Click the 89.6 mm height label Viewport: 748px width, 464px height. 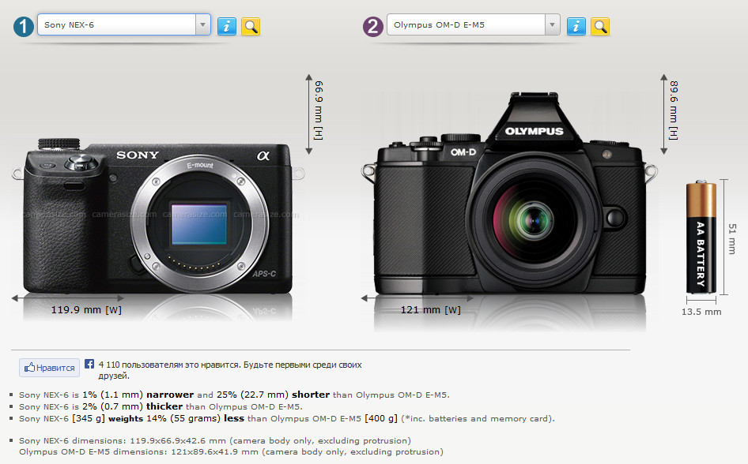pyautogui.click(x=673, y=110)
